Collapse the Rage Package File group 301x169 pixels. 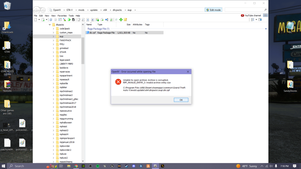pyautogui.click(x=266, y=29)
